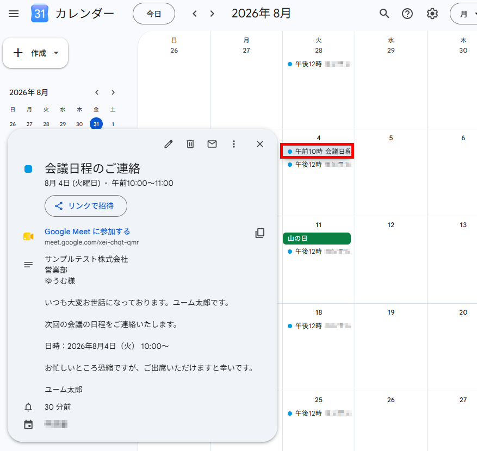Select day 31 in mini calendar

[96, 124]
